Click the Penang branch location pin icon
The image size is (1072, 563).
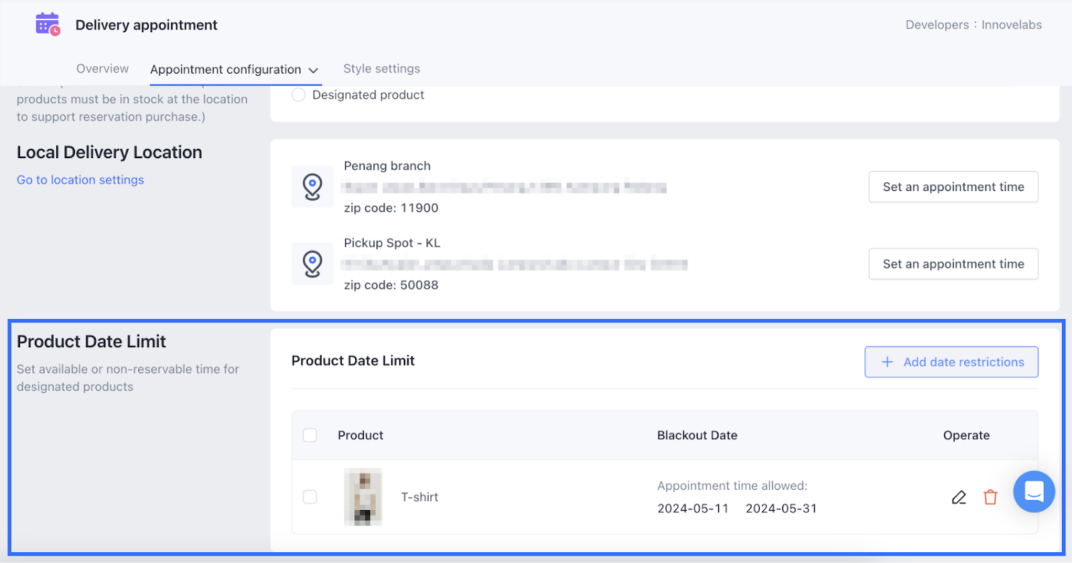(x=312, y=186)
